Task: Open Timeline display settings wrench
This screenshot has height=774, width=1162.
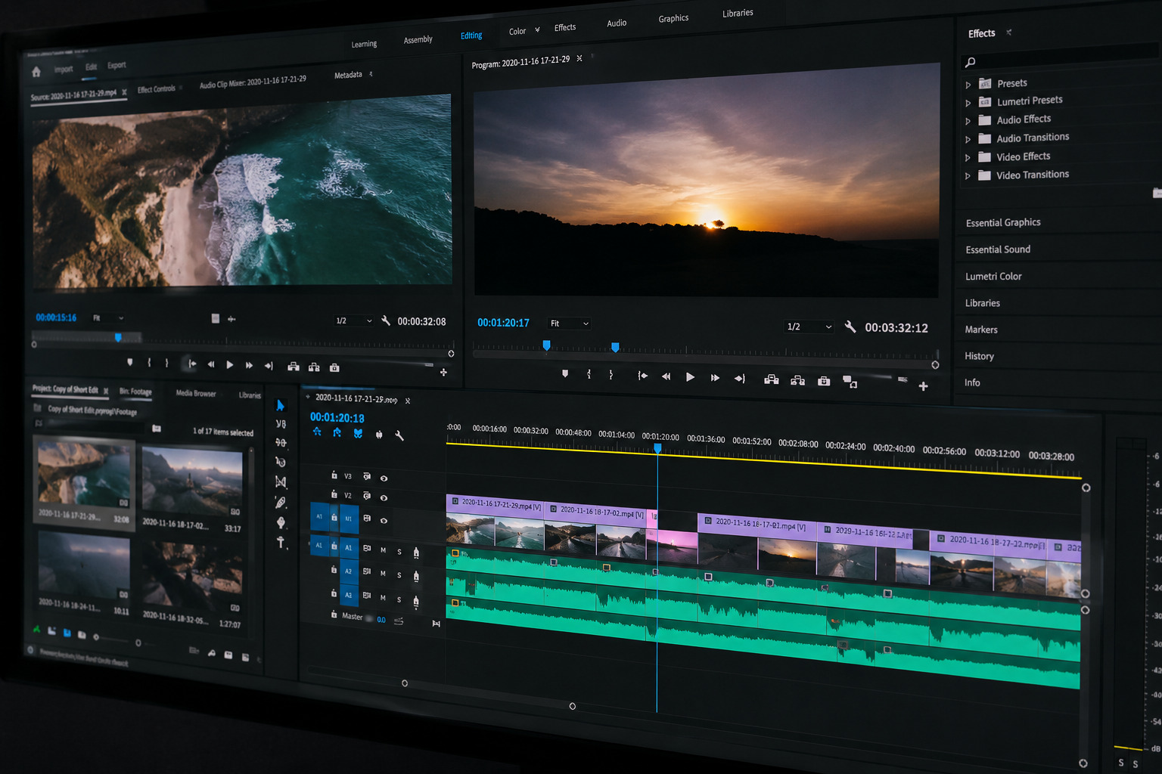Action: [x=399, y=435]
